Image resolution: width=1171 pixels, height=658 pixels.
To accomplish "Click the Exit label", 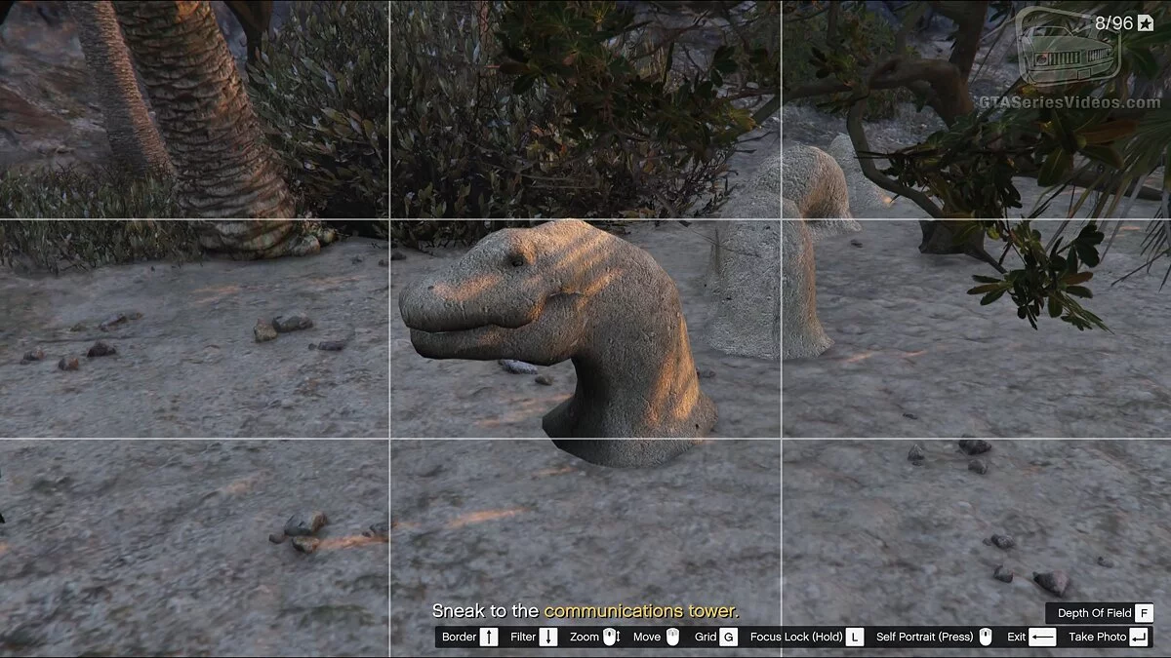I will pyautogui.click(x=1017, y=637).
